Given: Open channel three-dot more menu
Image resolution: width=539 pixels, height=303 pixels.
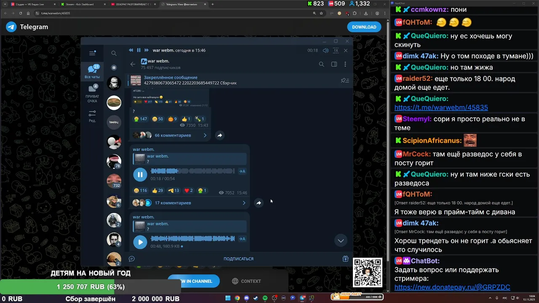Looking at the screenshot, I should (x=345, y=64).
